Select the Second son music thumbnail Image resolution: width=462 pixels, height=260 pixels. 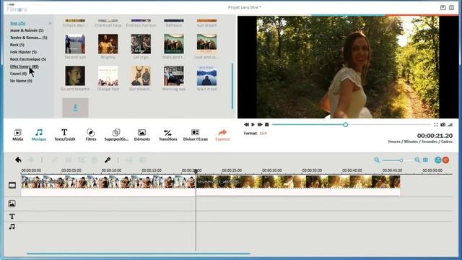pyautogui.click(x=75, y=44)
